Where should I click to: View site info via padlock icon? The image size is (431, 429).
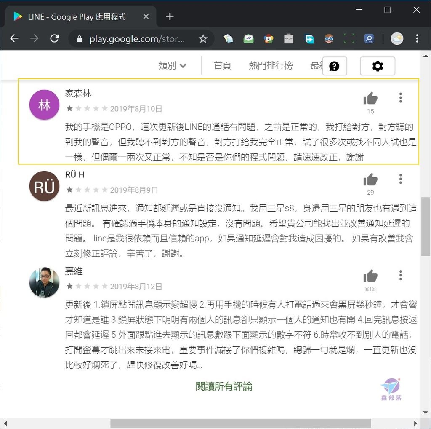[x=80, y=39]
